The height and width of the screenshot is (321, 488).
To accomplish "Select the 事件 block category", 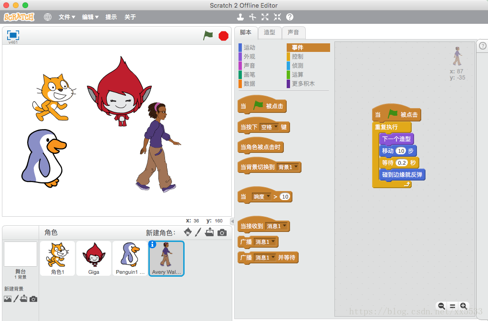I will (x=308, y=48).
